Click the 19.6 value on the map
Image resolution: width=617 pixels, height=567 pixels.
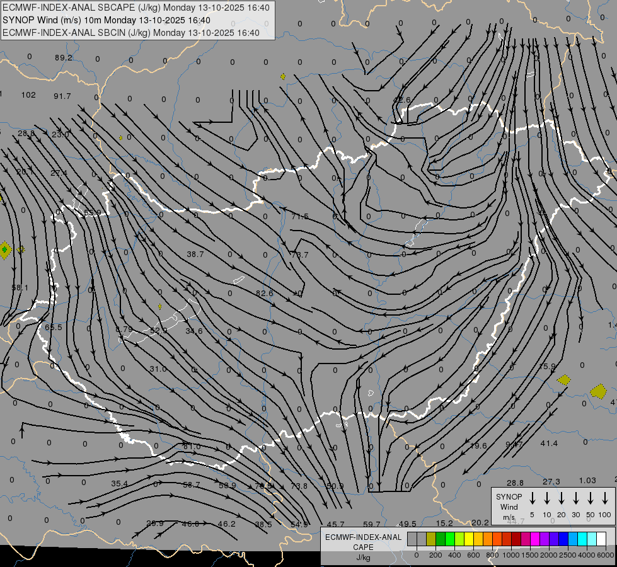478,446
